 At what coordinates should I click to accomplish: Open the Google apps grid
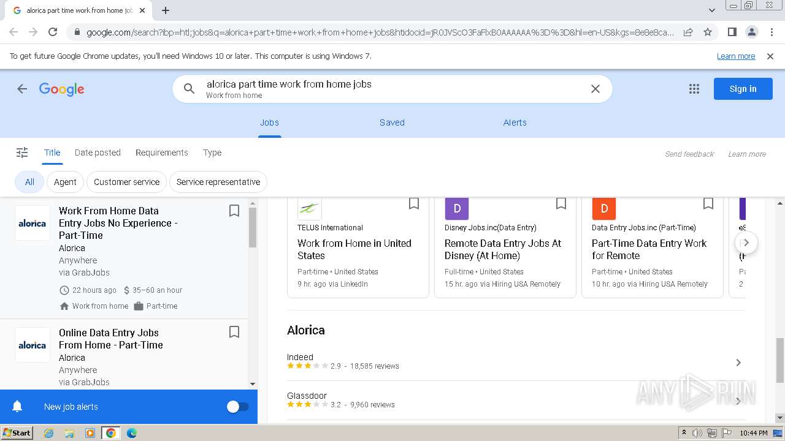click(x=694, y=89)
